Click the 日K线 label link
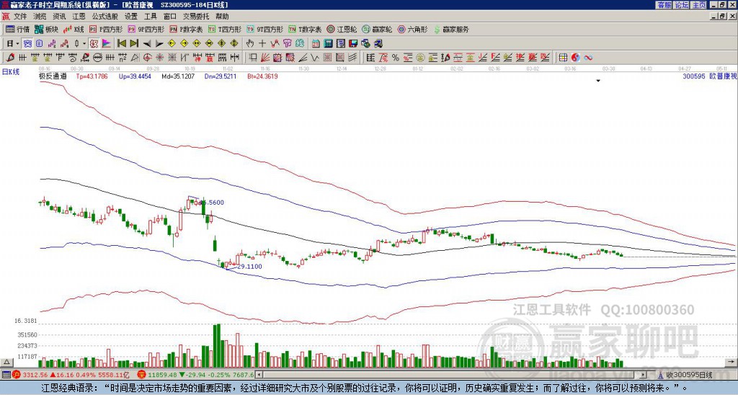 (11, 72)
